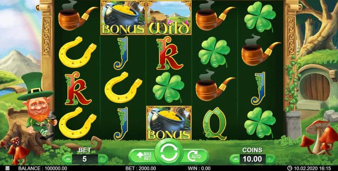Click the bet value field showing 5
The image size is (338, 171).
(x=85, y=159)
